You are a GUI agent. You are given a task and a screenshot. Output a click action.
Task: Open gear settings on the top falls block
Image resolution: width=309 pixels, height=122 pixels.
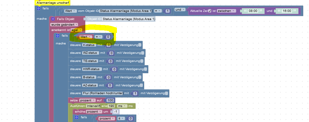(x=39, y=8)
